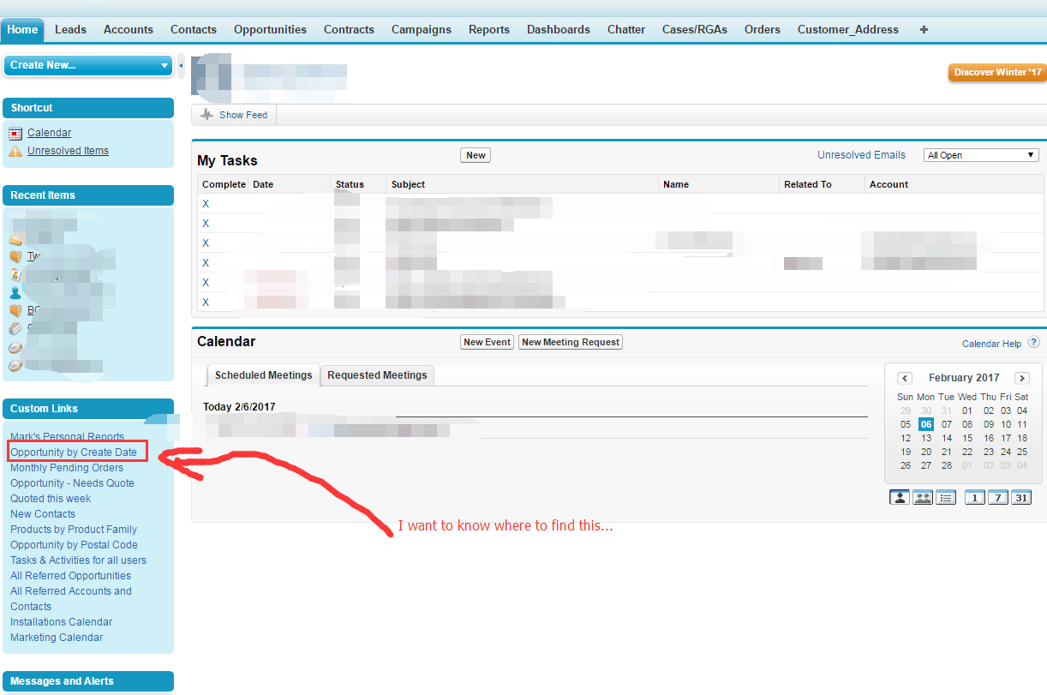Click the Show Feed pulse icon
1047x695 pixels.
(206, 115)
